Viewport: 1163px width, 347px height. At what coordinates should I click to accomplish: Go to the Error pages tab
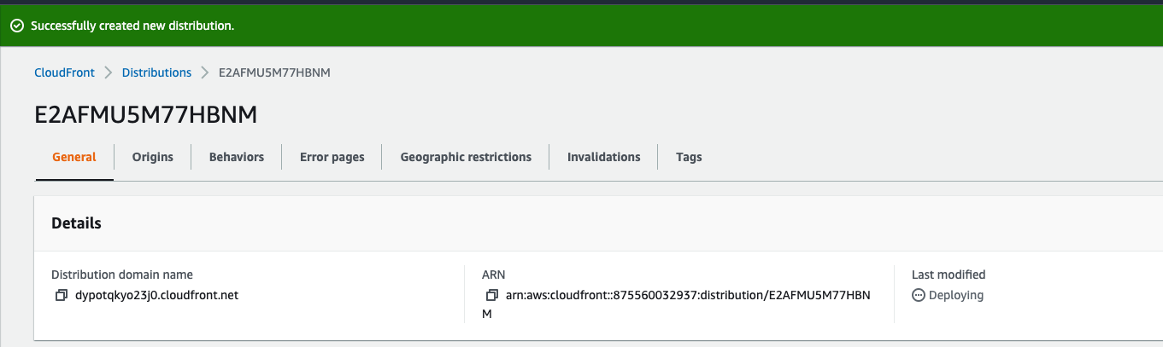pyautogui.click(x=332, y=157)
